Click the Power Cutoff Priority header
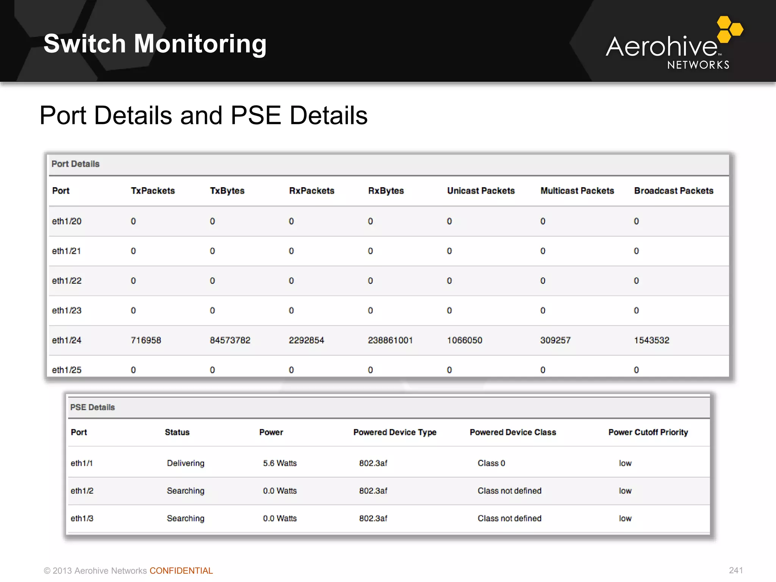This screenshot has width=776, height=582. click(648, 432)
